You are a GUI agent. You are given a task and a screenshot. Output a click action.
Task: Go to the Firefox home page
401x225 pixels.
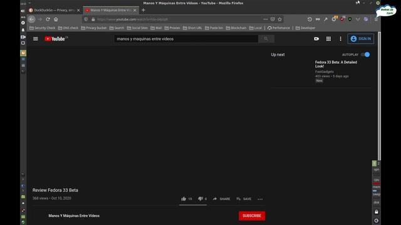(56, 19)
